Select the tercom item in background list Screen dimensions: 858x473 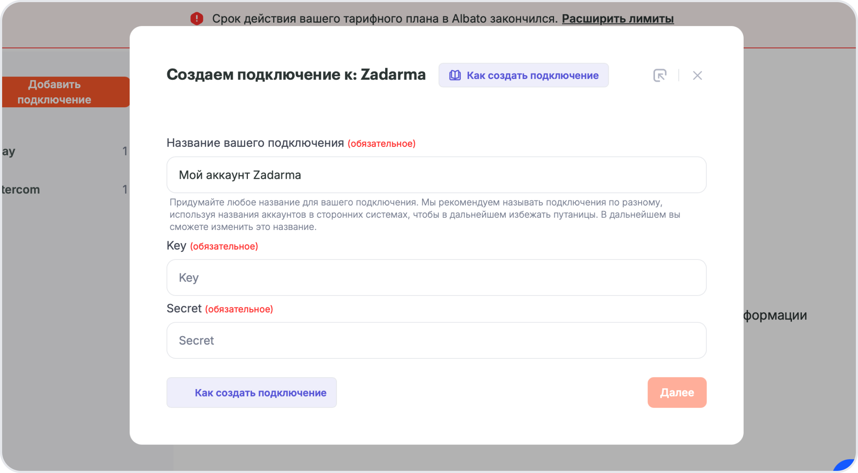coord(64,189)
